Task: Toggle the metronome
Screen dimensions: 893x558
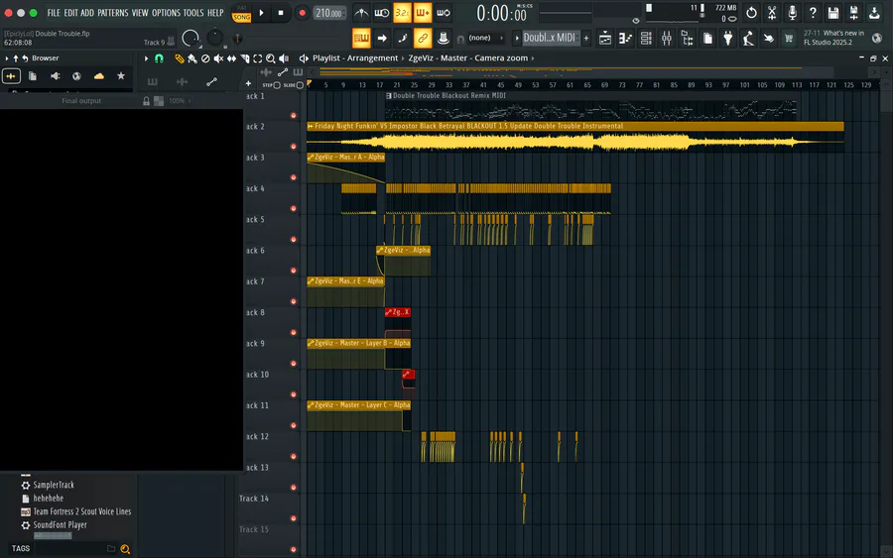Action: click(361, 13)
